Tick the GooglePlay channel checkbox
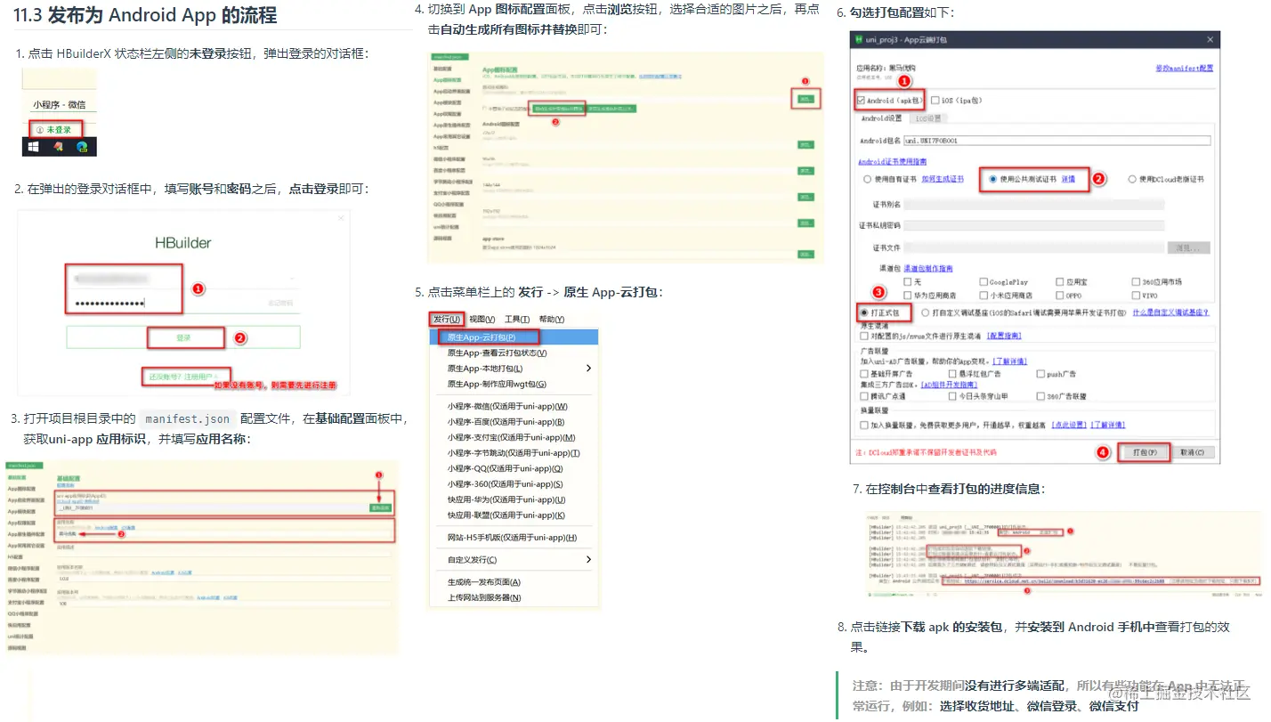 click(983, 282)
